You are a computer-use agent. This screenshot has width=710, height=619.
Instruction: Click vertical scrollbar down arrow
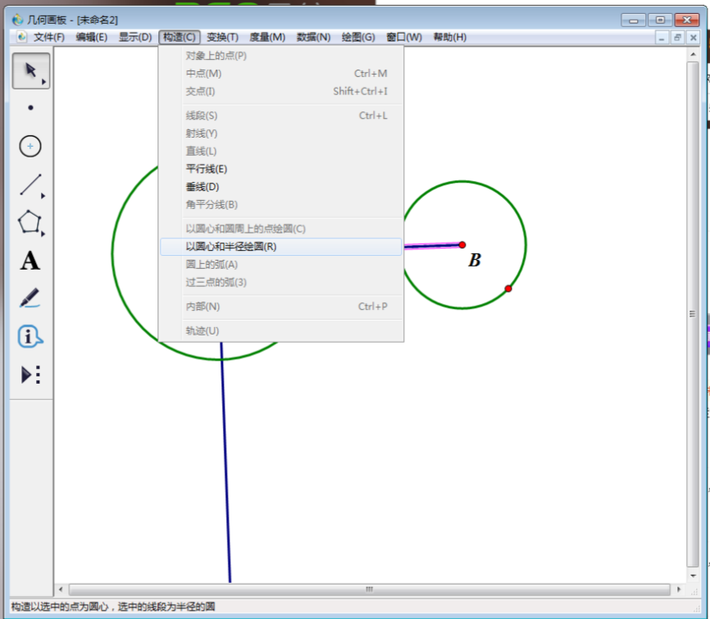[693, 576]
